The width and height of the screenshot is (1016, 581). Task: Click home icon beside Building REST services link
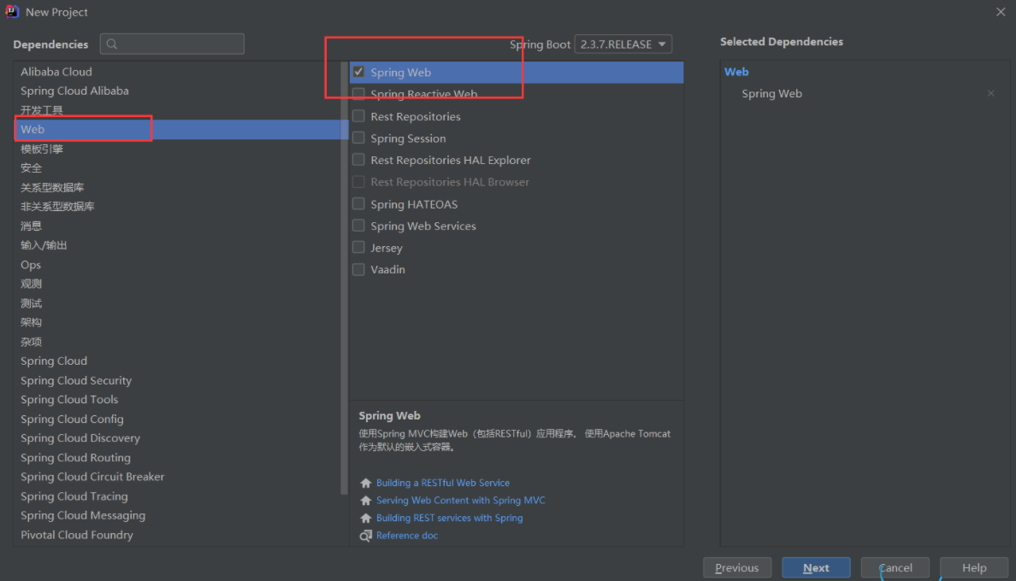[x=365, y=519]
